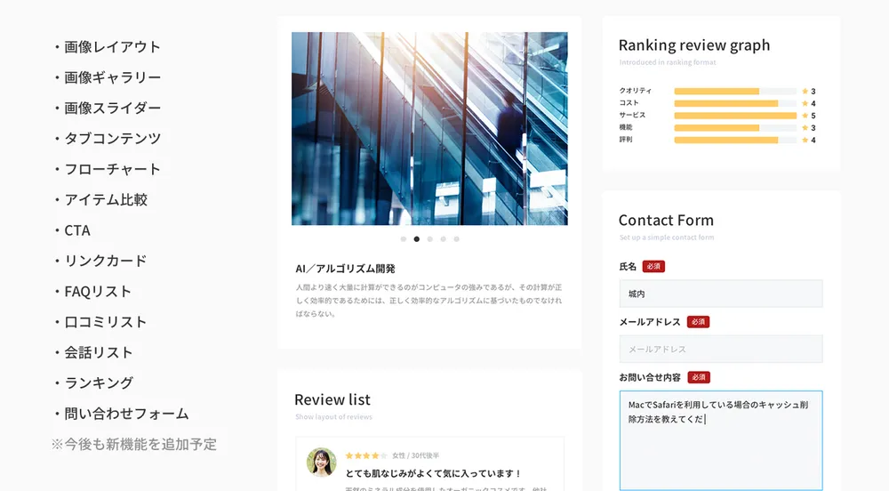889x491 pixels.
Task: Click the star icon on クオリティ row
Action: tap(805, 92)
